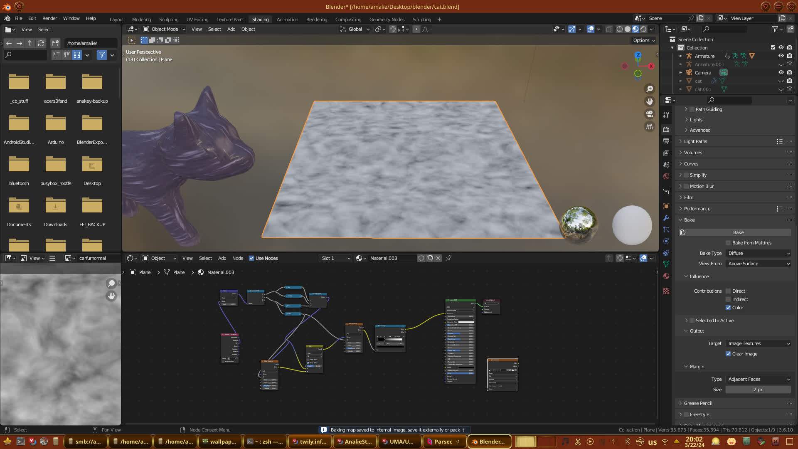Screen dimensions: 798x449
Task: Click the filter funnel icon in the file browser
Action: click(x=101, y=55)
